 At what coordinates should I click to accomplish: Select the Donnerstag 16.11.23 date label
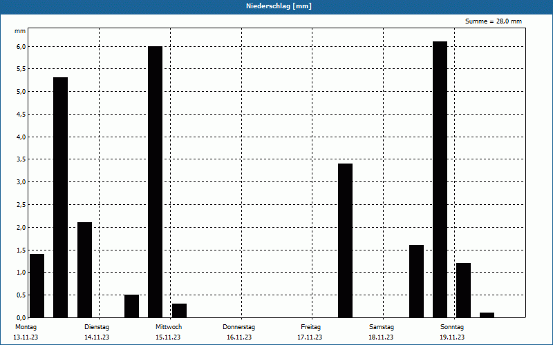click(x=238, y=332)
